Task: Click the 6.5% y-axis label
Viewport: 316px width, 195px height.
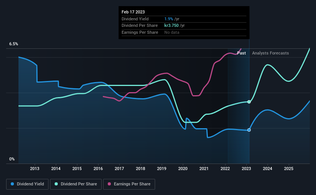Action: tap(14, 44)
